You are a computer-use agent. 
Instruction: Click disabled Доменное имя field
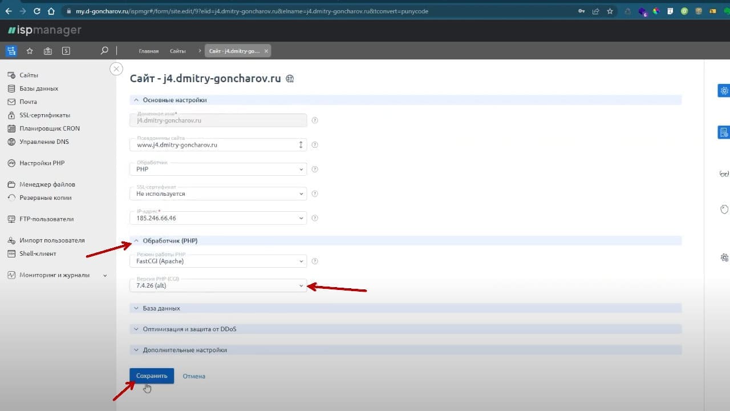pos(218,120)
